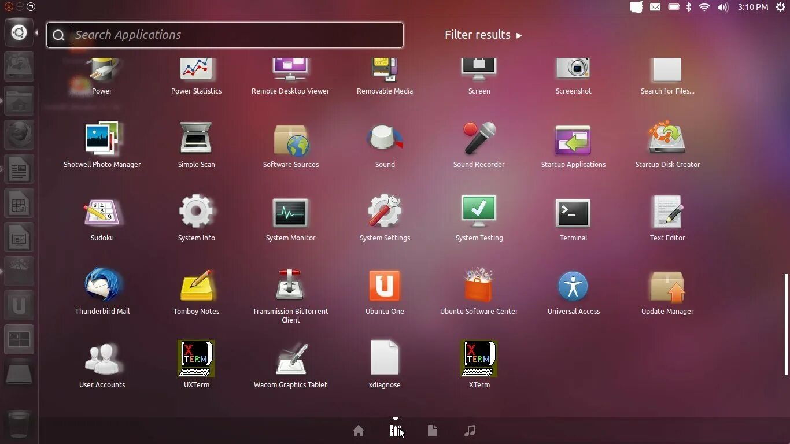Viewport: 790px width, 444px height.
Task: Open Power settings
Action: tap(102, 76)
